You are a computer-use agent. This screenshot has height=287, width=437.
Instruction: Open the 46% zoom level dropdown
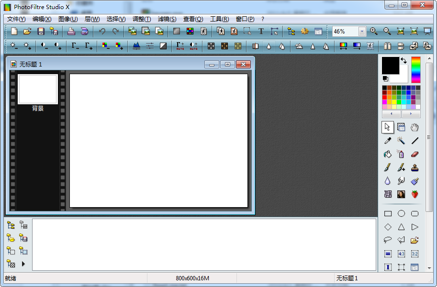[362, 32]
